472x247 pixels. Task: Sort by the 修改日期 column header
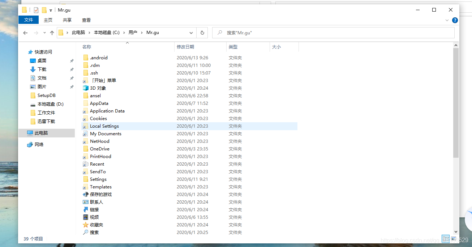185,47
